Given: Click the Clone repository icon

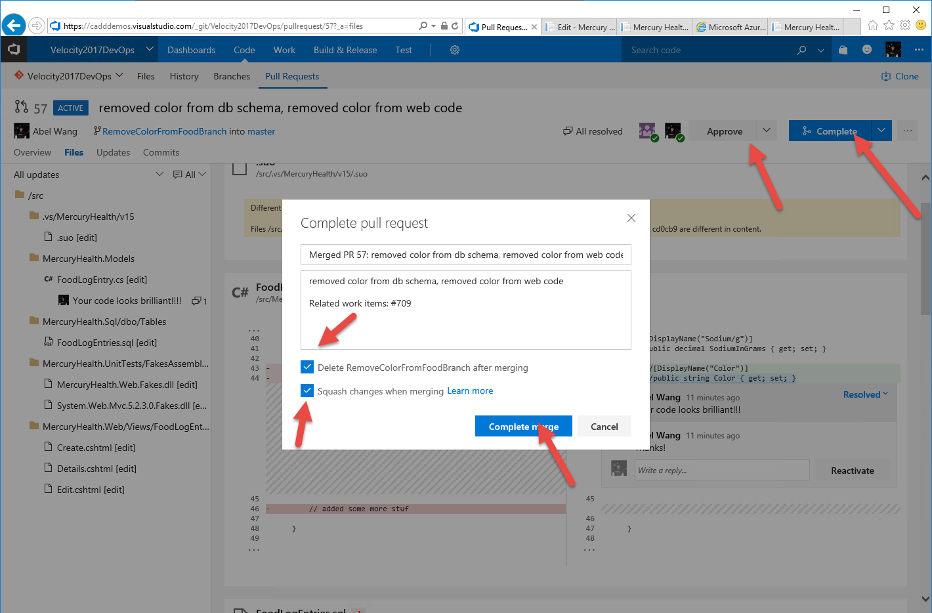Looking at the screenshot, I should (x=886, y=76).
